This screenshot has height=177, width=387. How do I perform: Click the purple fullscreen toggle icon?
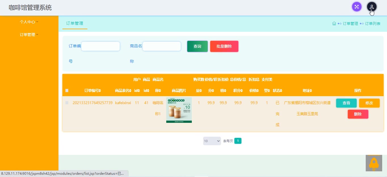tap(357, 7)
